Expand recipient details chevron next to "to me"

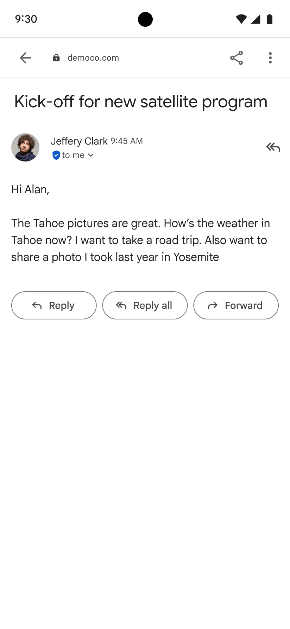[x=91, y=155]
